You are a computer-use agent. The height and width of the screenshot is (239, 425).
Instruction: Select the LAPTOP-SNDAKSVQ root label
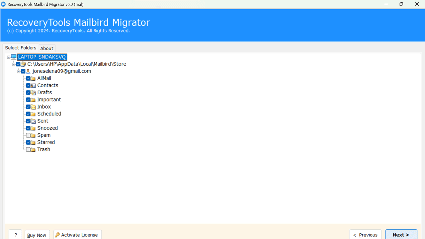[x=42, y=57]
